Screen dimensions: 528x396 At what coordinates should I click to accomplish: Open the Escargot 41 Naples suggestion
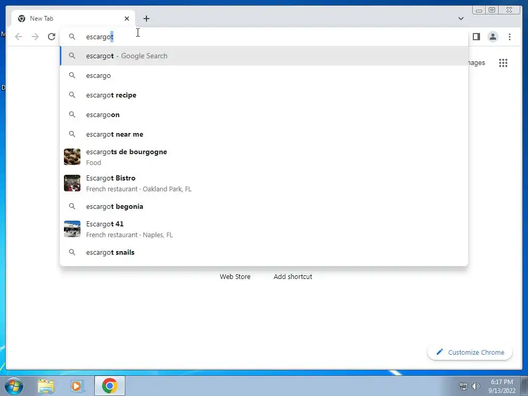coord(264,229)
